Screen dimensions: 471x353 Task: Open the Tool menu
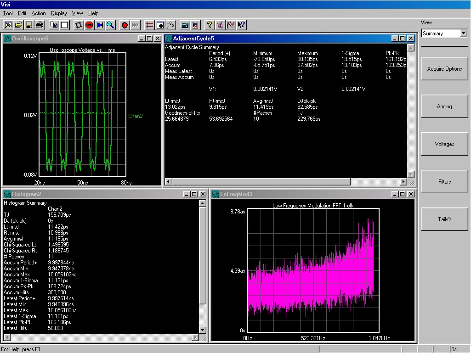[7, 13]
